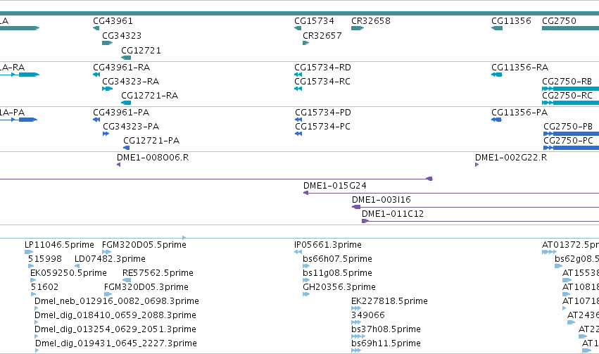Select the DME1-003I16 clone line start

pos(356,207)
